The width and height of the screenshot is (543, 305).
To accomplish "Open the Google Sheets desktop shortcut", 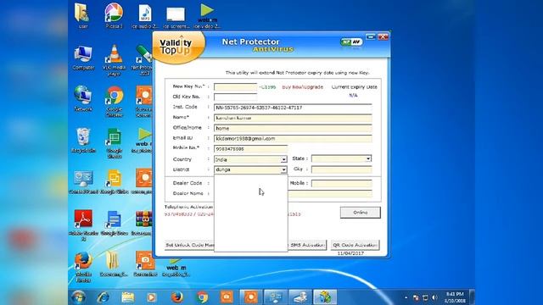I will pyautogui.click(x=114, y=143).
